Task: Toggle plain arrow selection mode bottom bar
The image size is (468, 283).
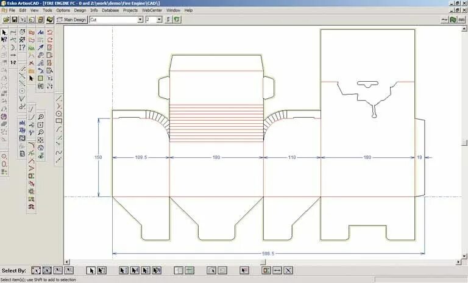Action: (91, 270)
